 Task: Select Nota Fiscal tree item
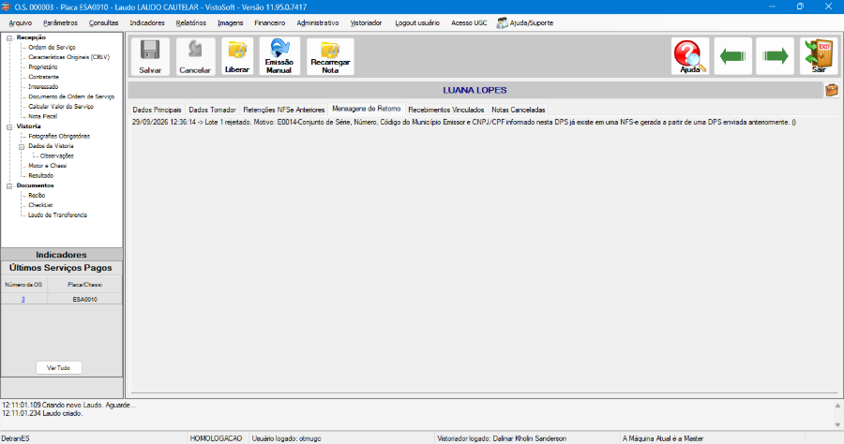42,116
